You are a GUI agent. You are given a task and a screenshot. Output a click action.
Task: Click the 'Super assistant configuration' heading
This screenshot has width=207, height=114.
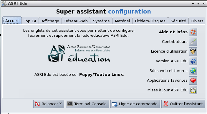[x=104, y=11]
